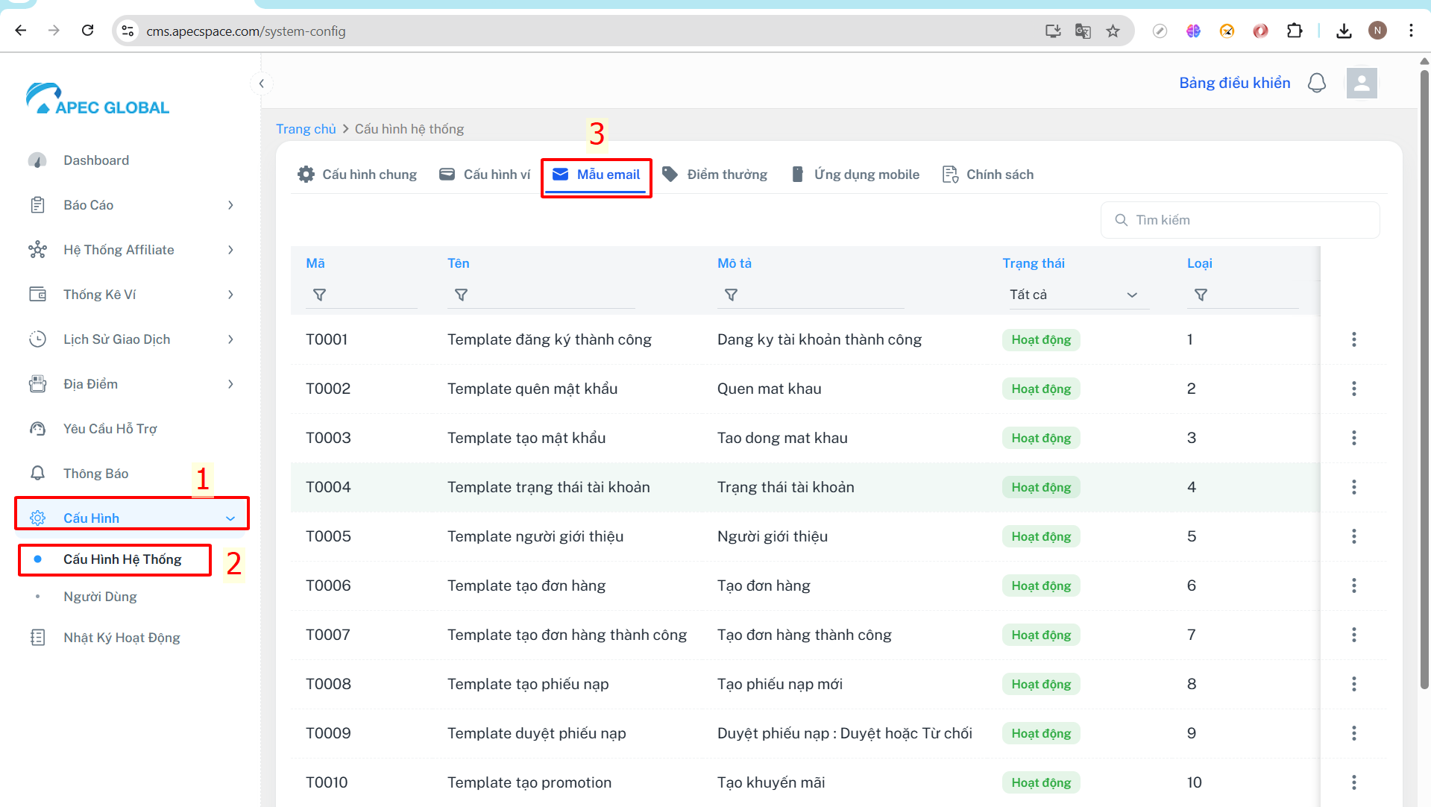Open row actions menu for T0001
1431x807 pixels.
click(1354, 339)
